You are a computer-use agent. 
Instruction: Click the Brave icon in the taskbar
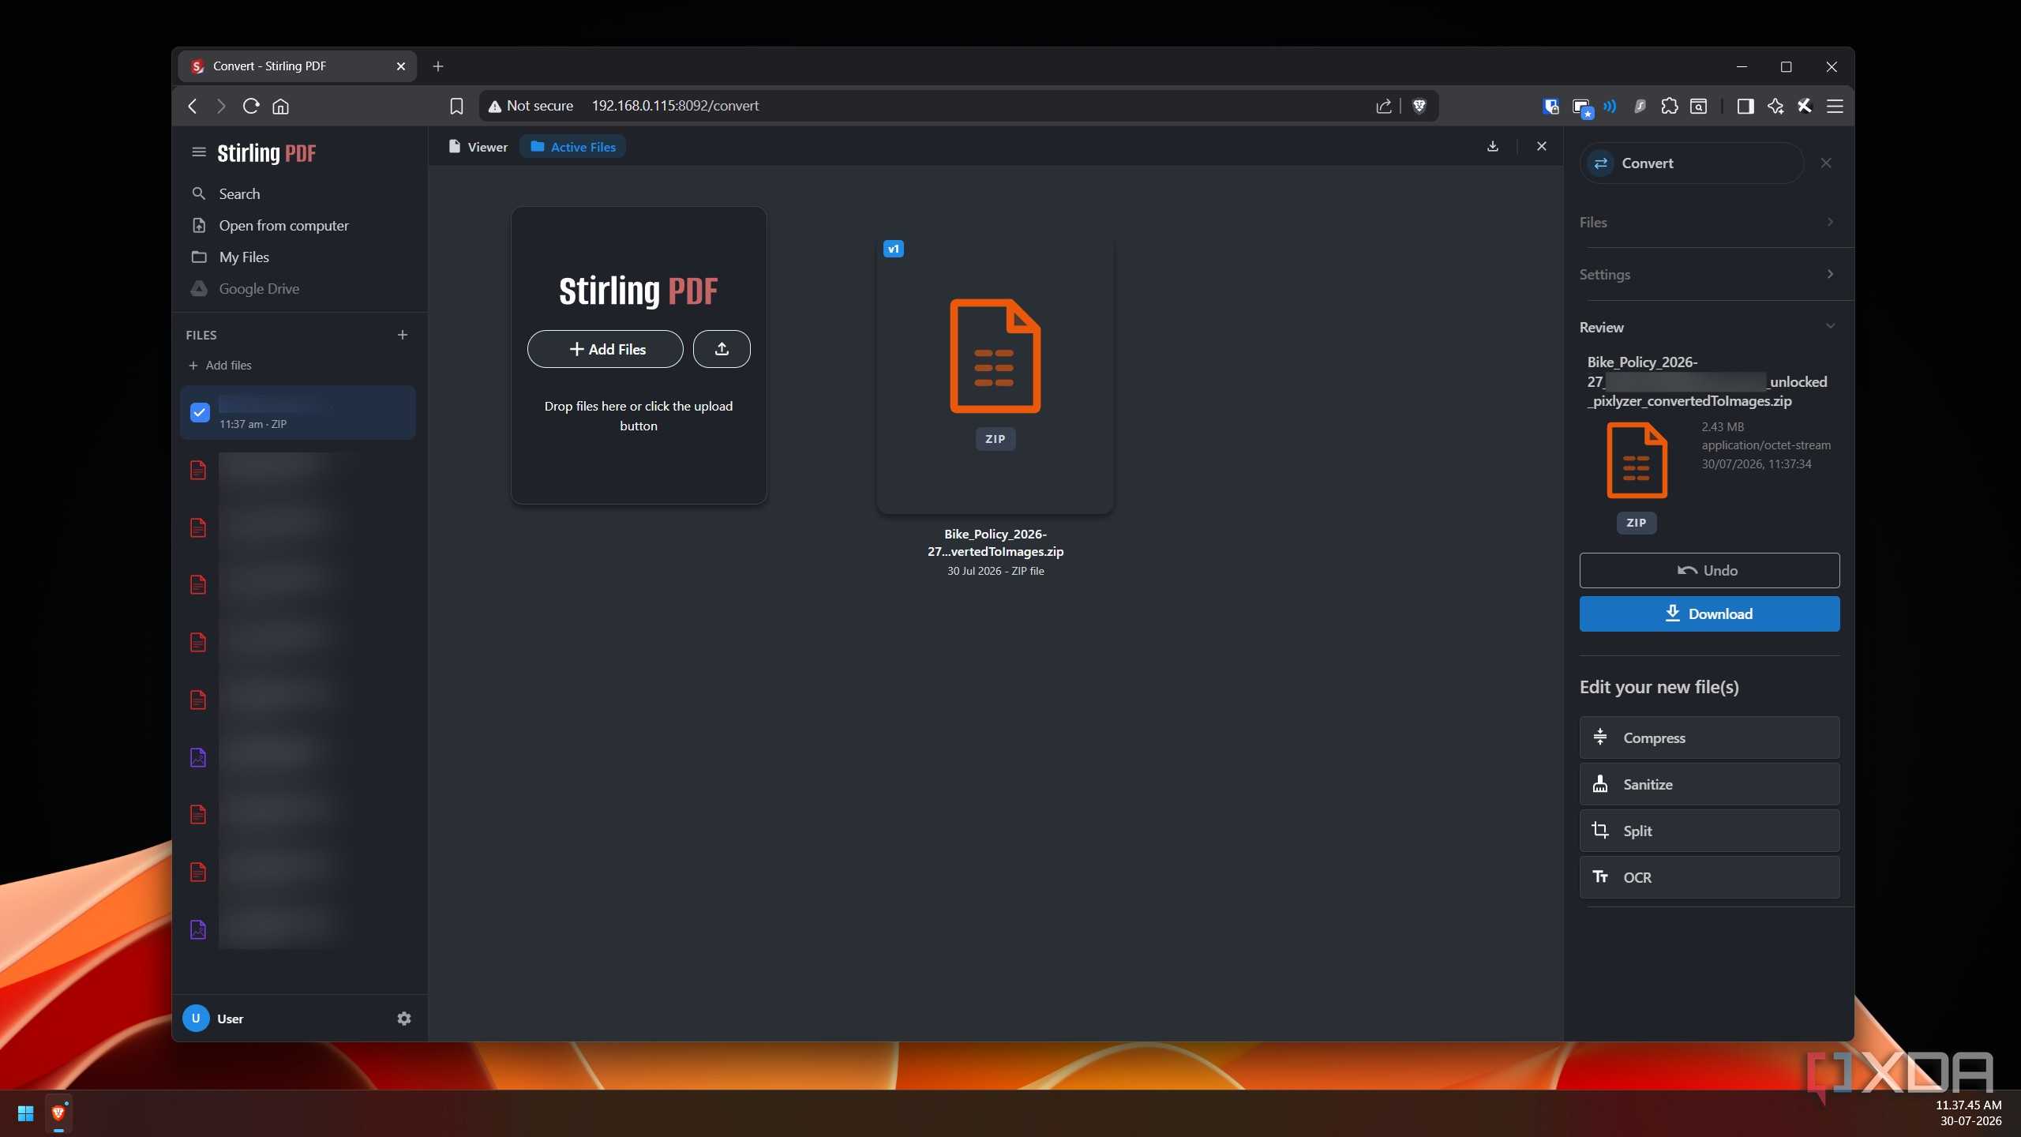pos(58,1113)
